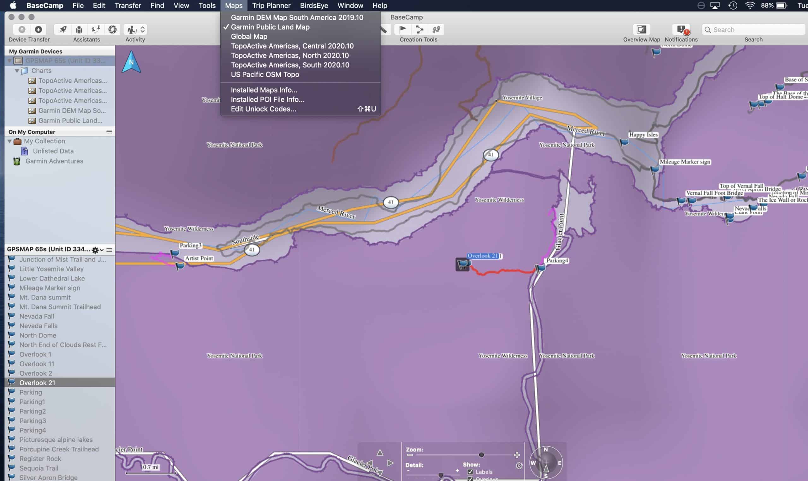
Task: Select the new waypoint flag tool
Action: click(402, 30)
